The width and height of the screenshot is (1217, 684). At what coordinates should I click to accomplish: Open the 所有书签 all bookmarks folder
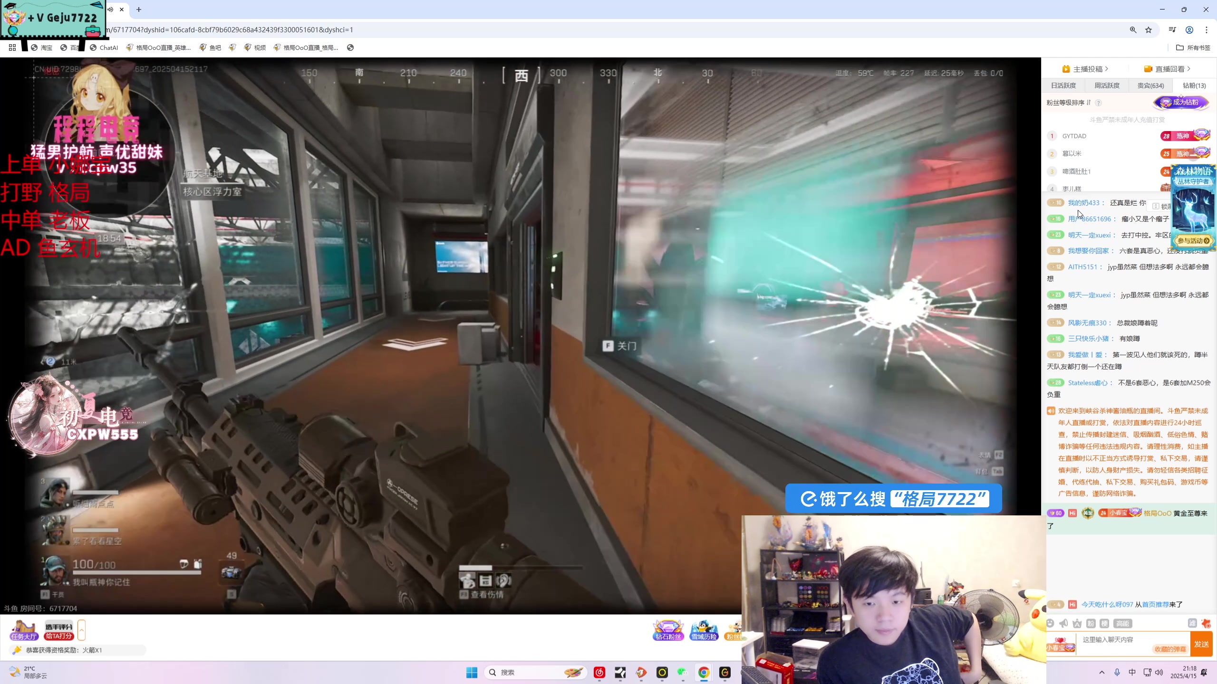[x=1193, y=47]
